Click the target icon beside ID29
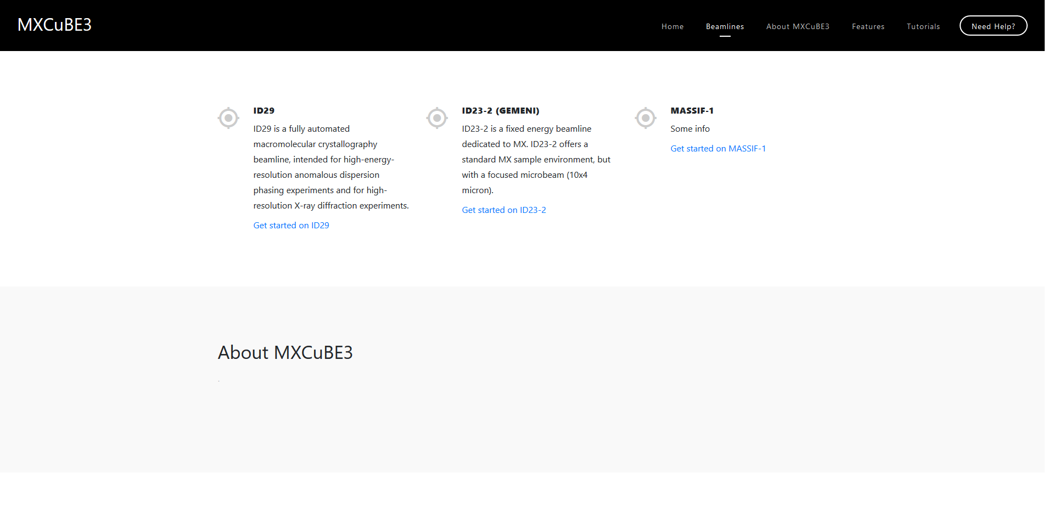Screen dimensions: 1054x523 228,117
